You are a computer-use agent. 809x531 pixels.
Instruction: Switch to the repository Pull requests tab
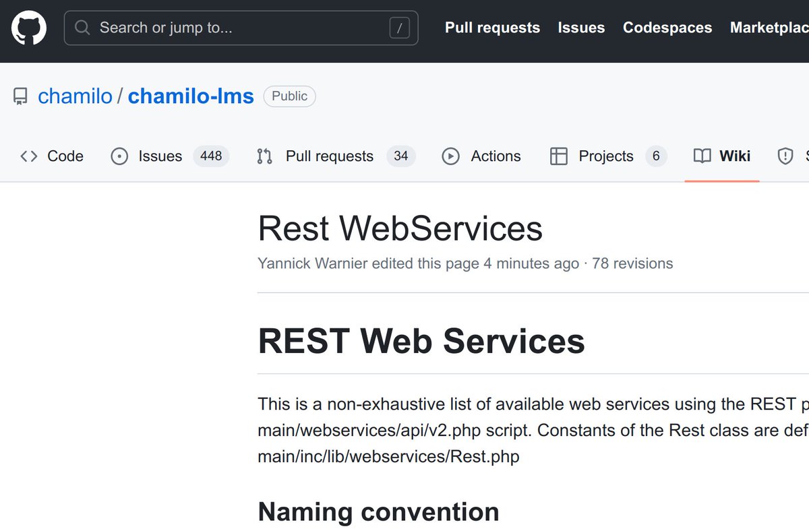point(336,156)
